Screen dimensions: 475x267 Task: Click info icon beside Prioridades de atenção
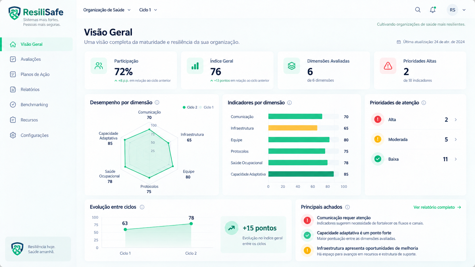click(424, 103)
